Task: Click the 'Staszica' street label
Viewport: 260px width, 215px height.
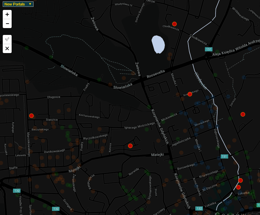Action: (x=52, y=119)
